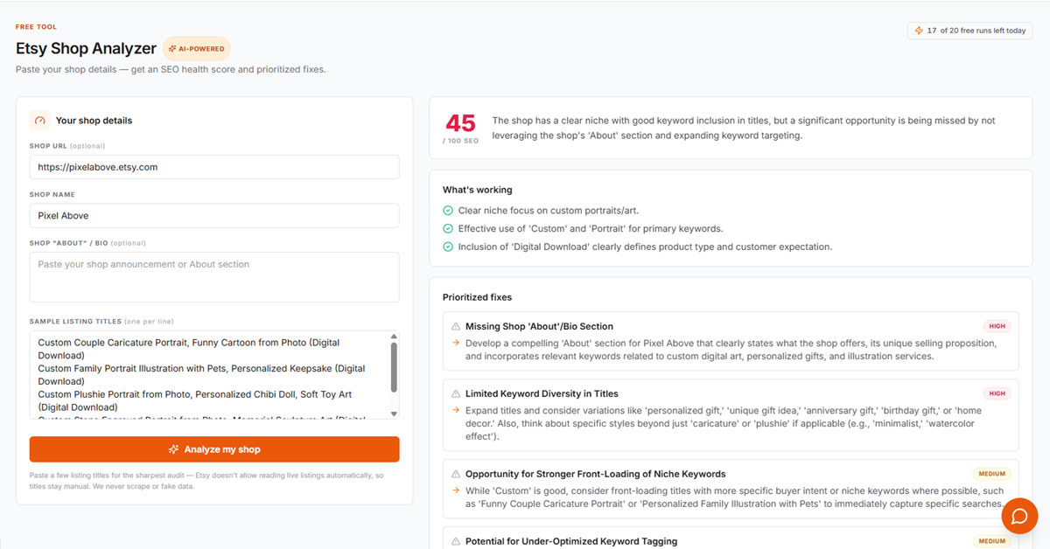This screenshot has width=1050, height=549.
Task: Click checkmark icon beside Inclusion of 'Digital Download'
Action: coord(448,247)
